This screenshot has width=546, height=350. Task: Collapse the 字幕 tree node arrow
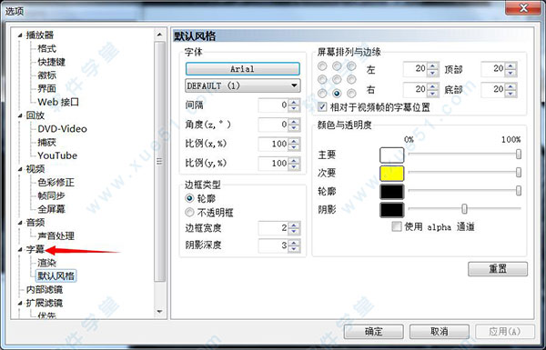click(20, 249)
